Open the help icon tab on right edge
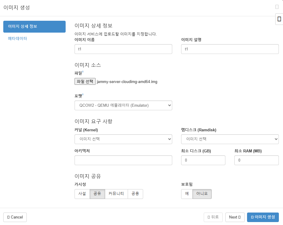The image size is (283, 225). 279,19
